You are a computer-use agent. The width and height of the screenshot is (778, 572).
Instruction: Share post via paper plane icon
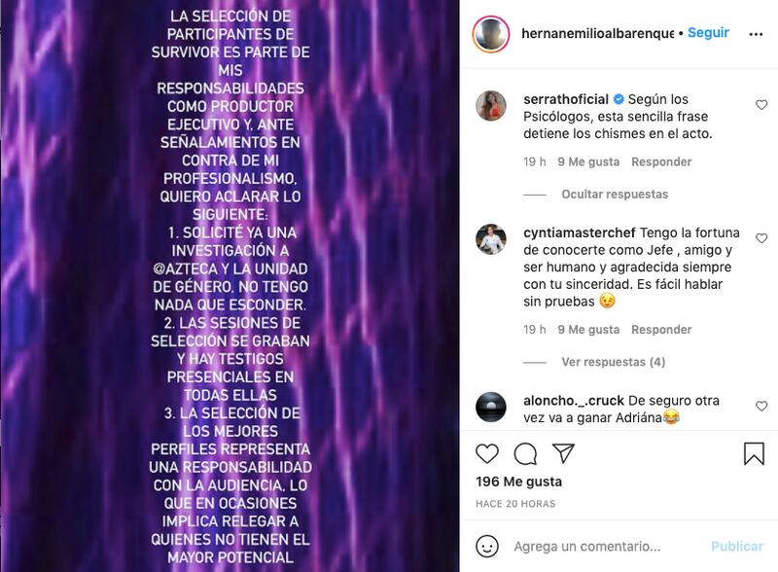coord(563,453)
